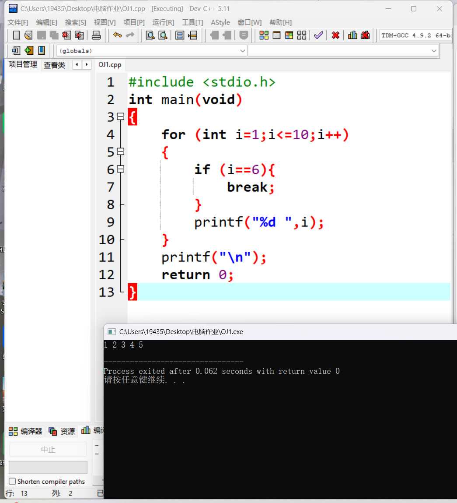Compile the program with the four-square icon

[x=264, y=35]
